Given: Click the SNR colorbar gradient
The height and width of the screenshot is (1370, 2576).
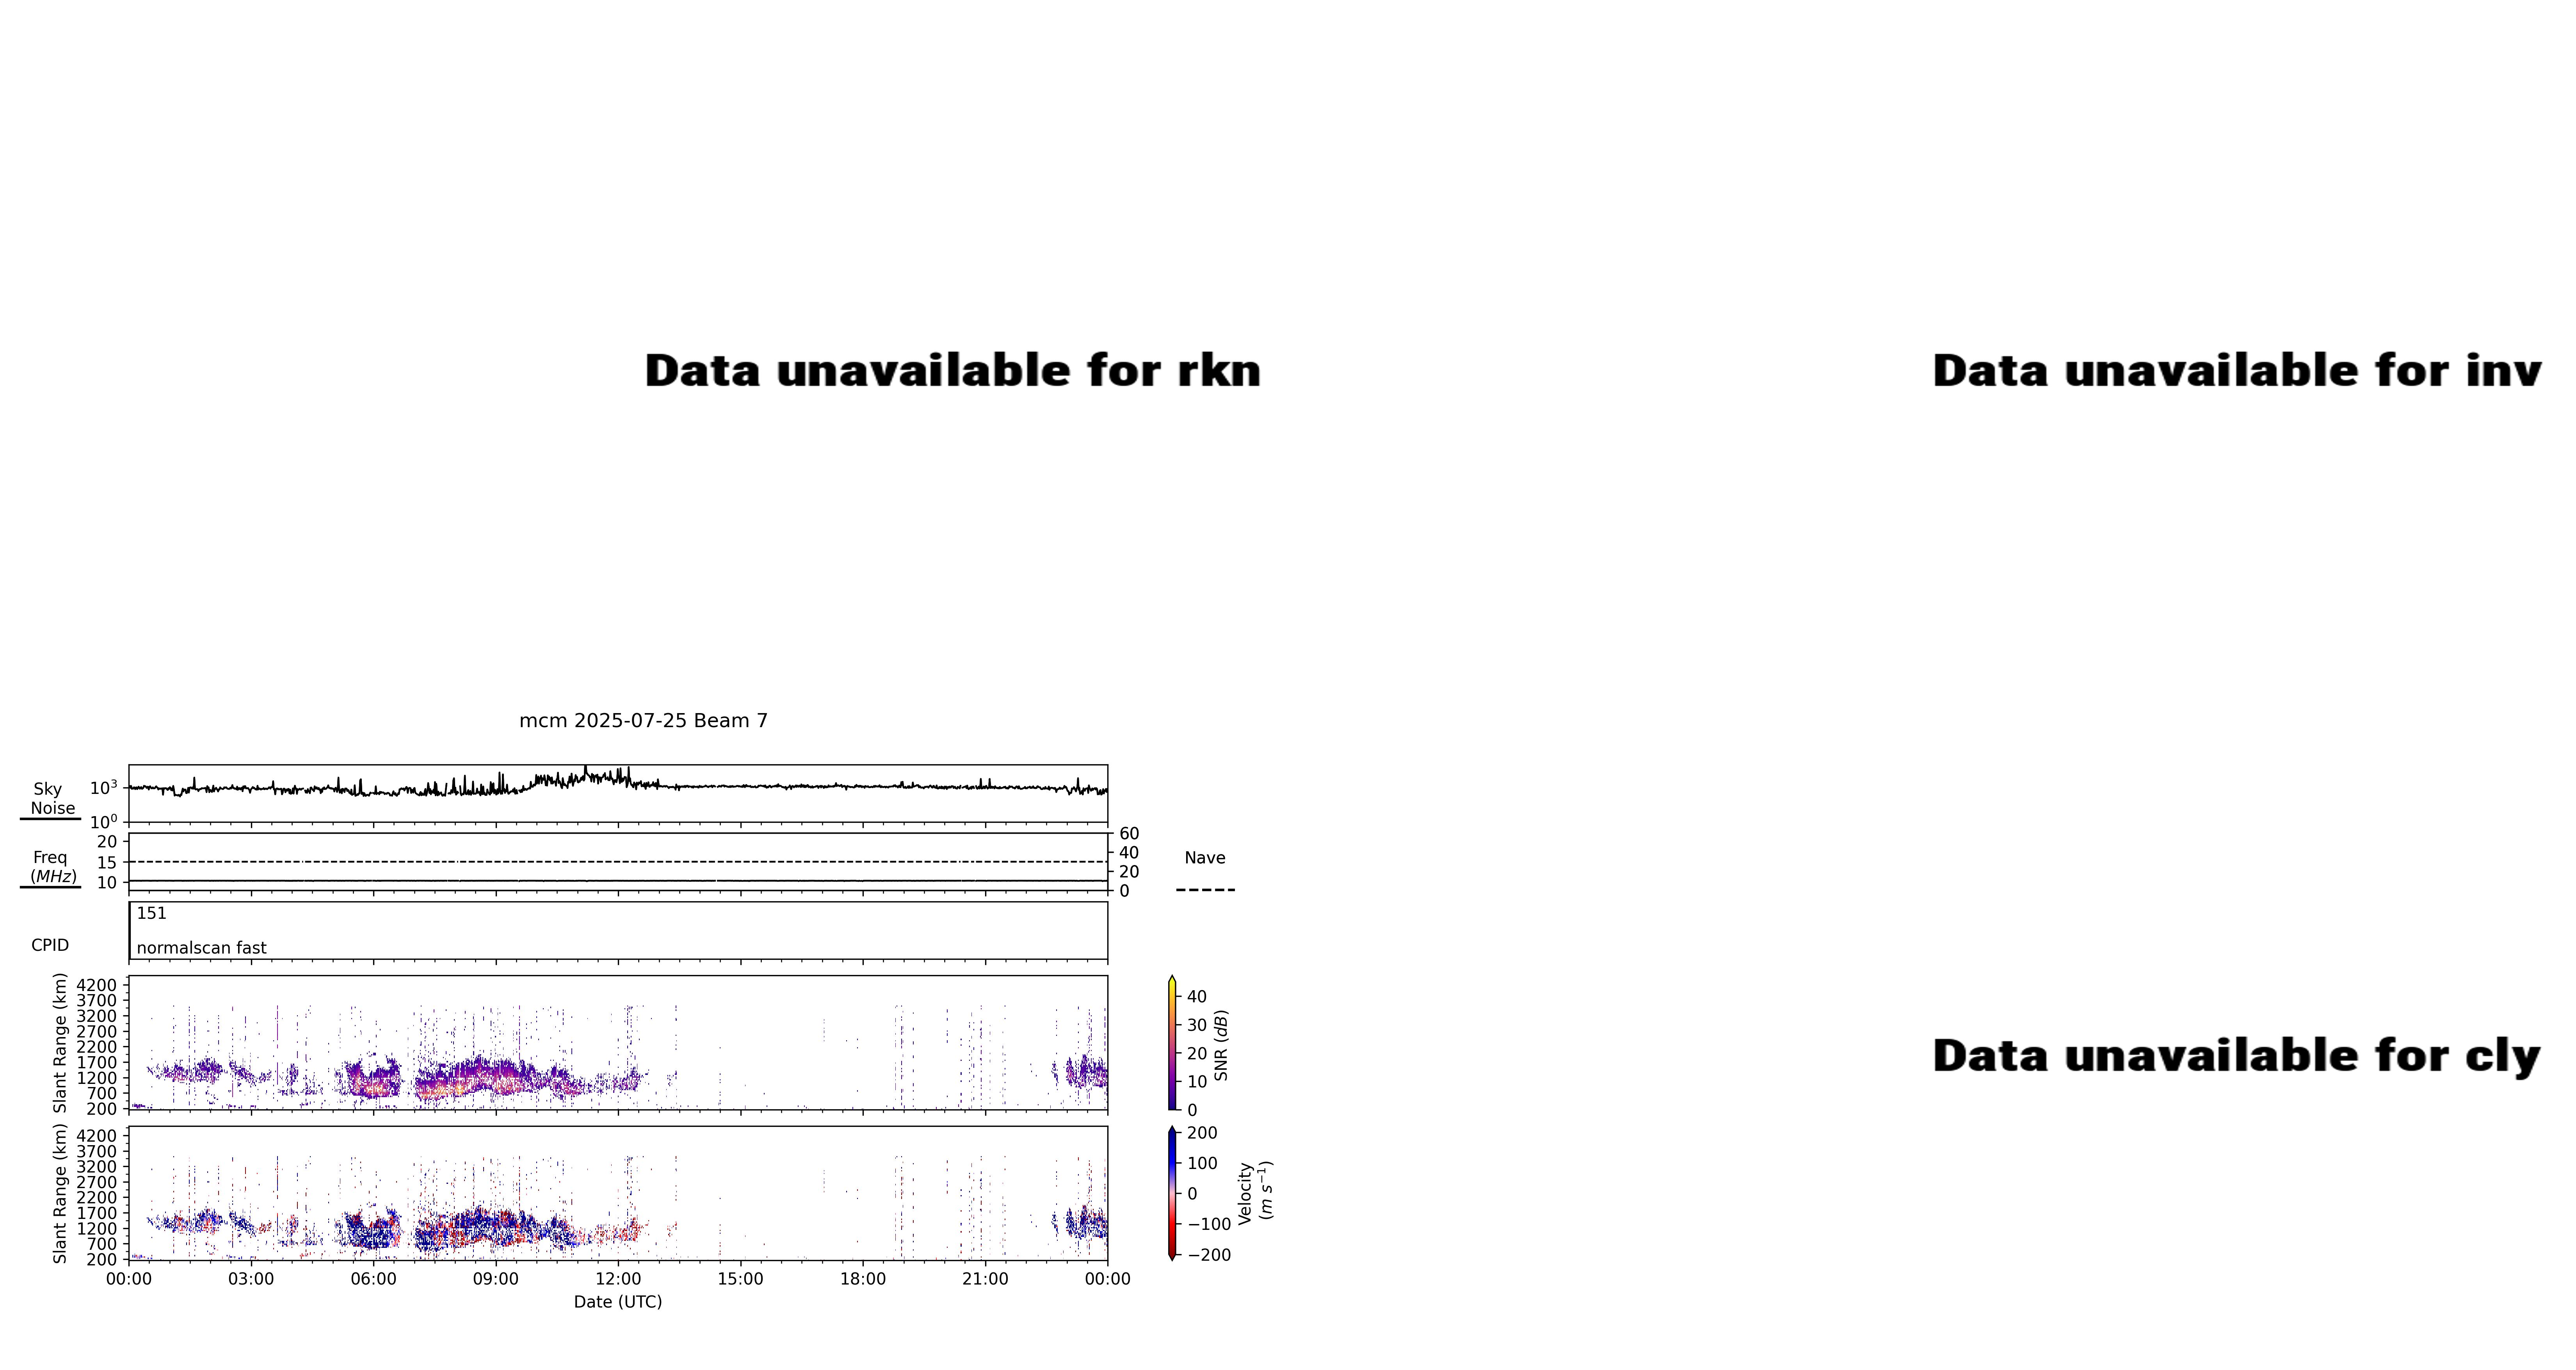Looking at the screenshot, I should click(1172, 1043).
